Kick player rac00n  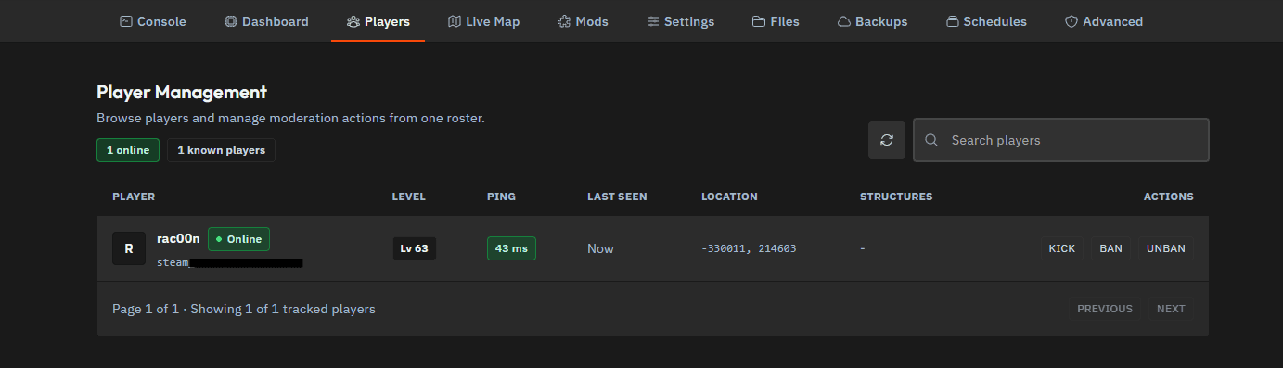point(1061,248)
